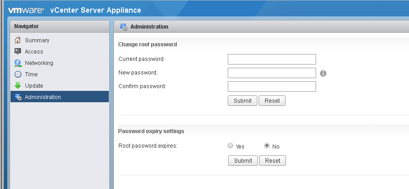Select No for root password expires
The height and width of the screenshot is (189, 409).
pos(266,145)
